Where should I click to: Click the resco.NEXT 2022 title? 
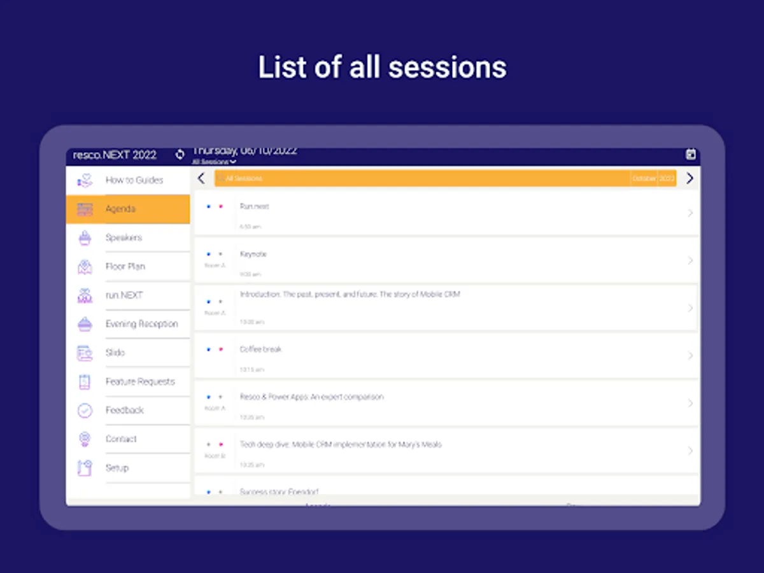pyautogui.click(x=115, y=155)
